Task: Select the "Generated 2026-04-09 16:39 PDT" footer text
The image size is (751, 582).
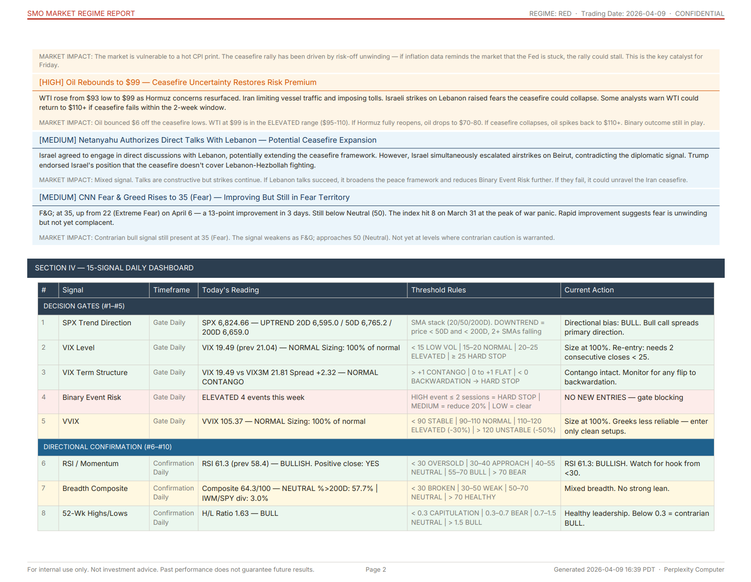Action: (x=604, y=570)
